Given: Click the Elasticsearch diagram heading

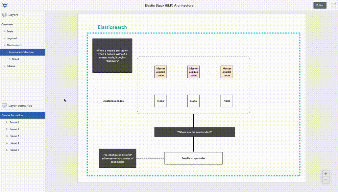Looking at the screenshot, I should pos(112,27).
